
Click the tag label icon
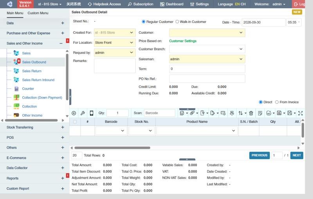coord(212,113)
